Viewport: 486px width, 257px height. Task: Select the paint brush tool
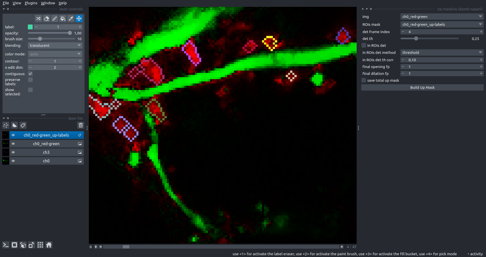tap(54, 18)
